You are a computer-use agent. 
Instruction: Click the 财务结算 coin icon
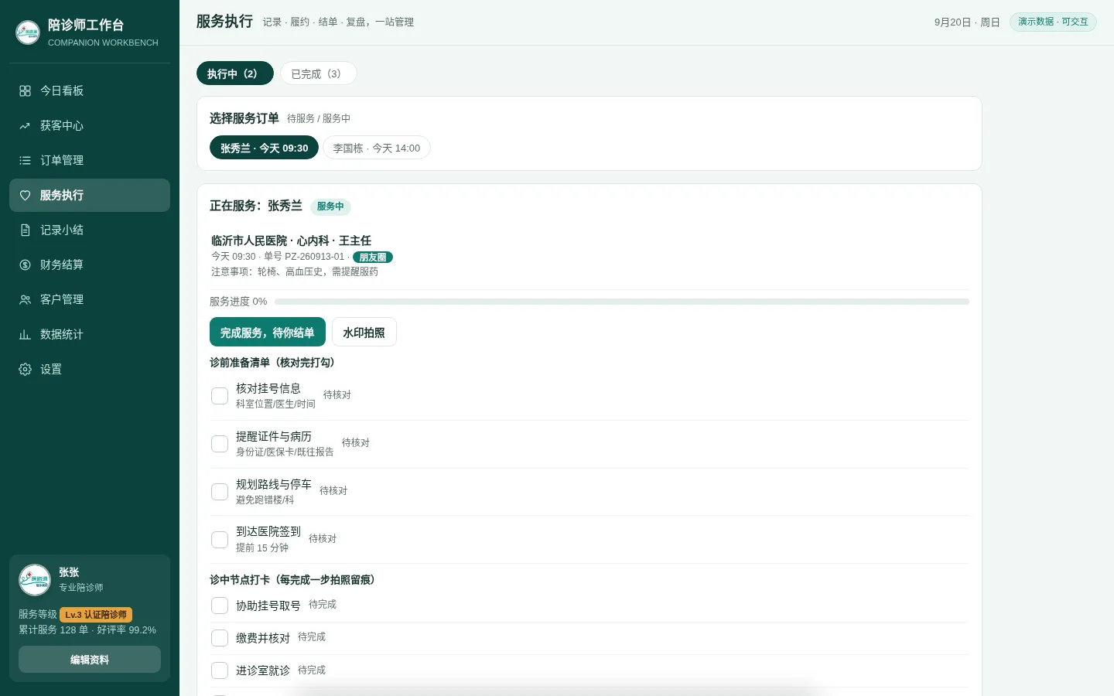coord(25,264)
